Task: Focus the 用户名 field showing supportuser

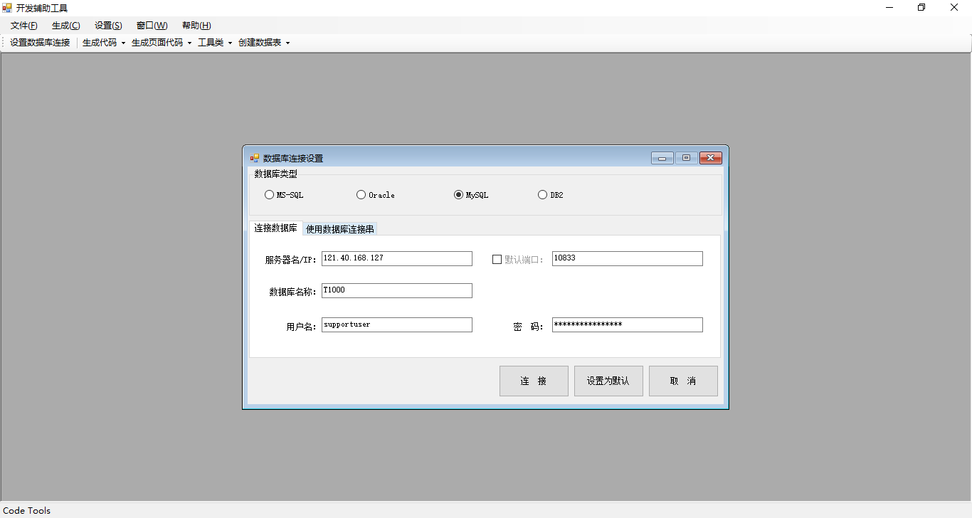Action: [397, 324]
